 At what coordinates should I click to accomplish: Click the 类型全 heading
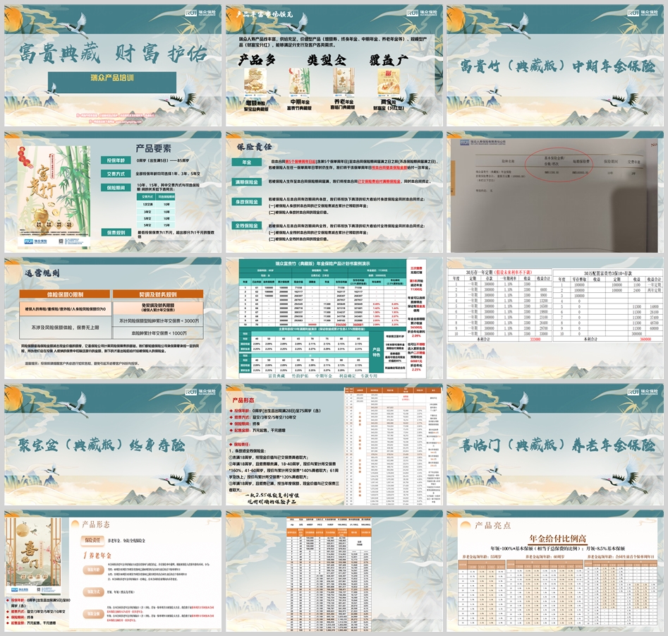(327, 60)
